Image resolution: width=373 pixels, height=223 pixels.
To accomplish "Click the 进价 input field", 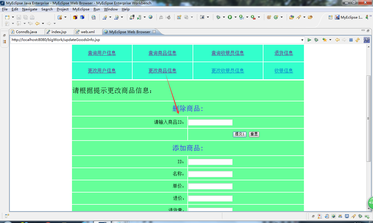I will (210, 199).
